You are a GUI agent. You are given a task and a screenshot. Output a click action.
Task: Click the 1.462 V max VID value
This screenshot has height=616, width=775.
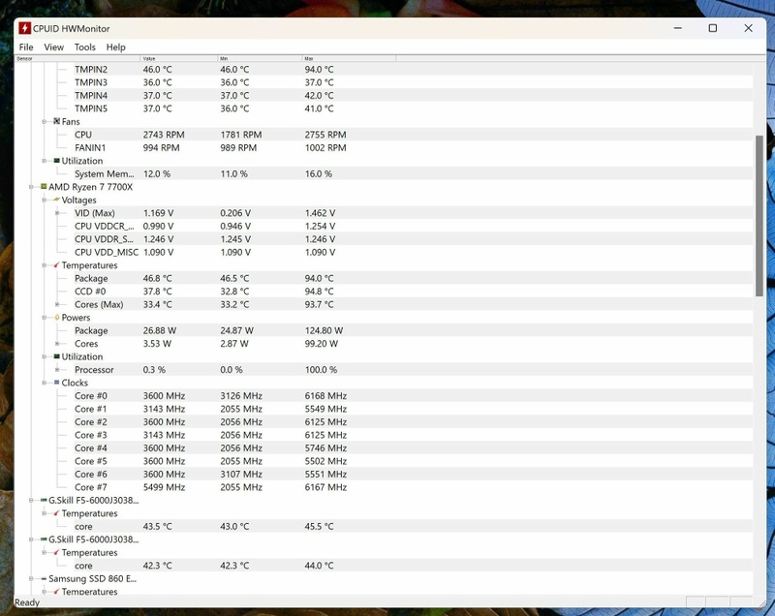coord(320,213)
